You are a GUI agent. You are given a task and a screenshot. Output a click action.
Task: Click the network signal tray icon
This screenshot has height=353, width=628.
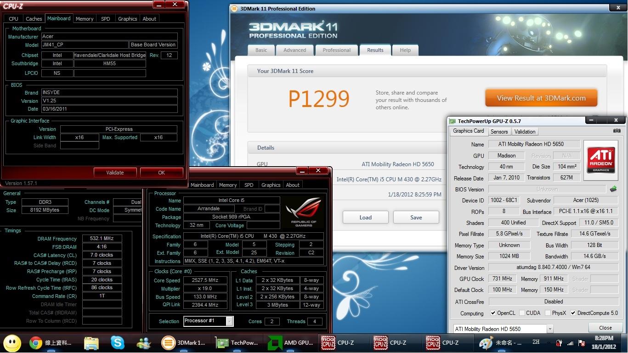coord(570,343)
